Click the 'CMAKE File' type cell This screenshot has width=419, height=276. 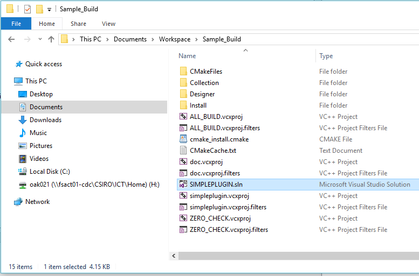coord(335,139)
